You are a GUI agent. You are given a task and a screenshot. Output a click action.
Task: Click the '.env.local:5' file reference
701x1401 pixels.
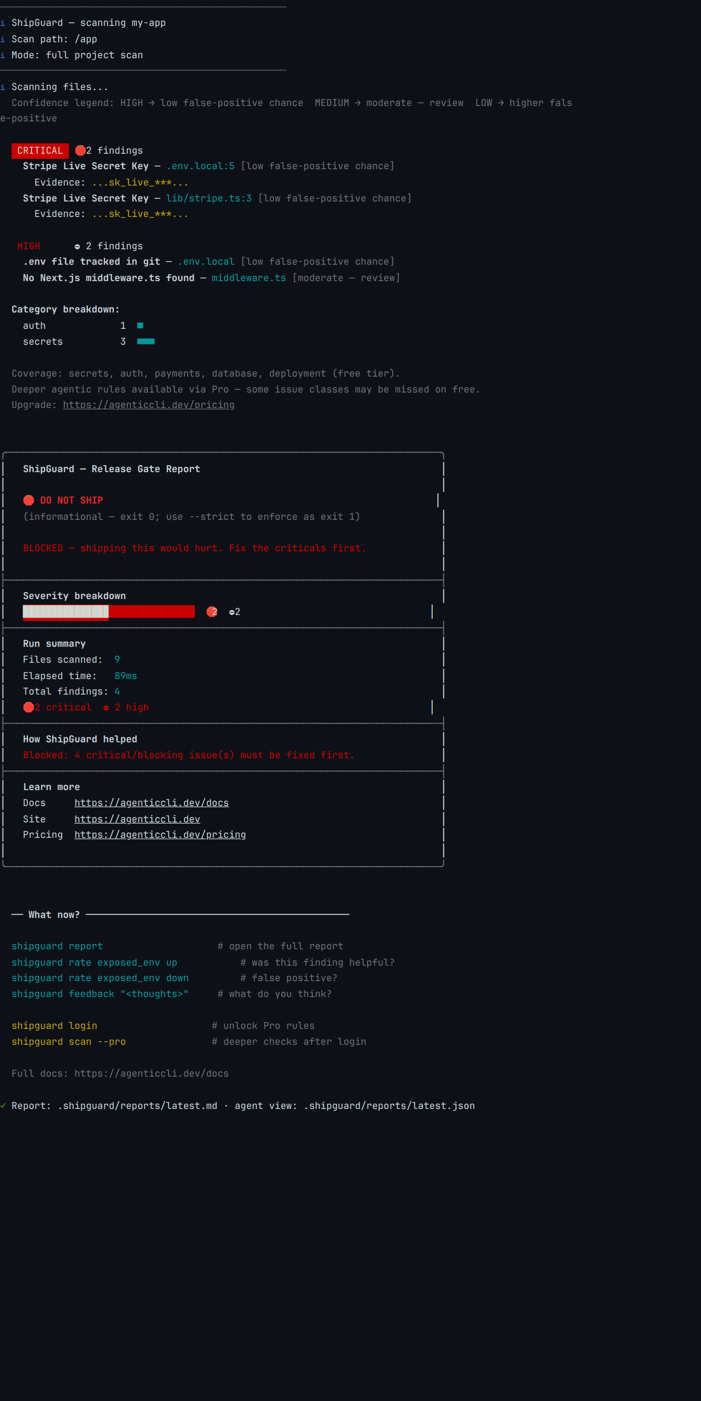click(x=200, y=166)
